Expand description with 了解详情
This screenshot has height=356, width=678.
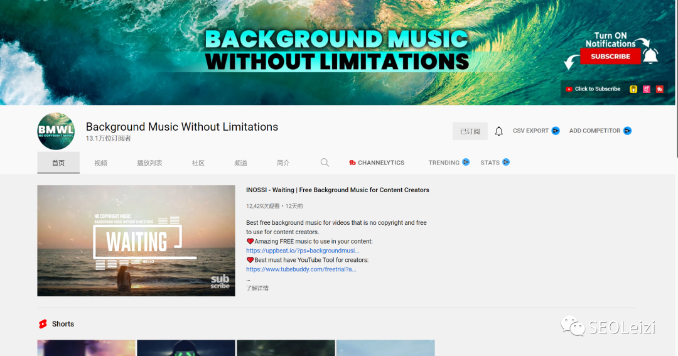click(x=257, y=288)
